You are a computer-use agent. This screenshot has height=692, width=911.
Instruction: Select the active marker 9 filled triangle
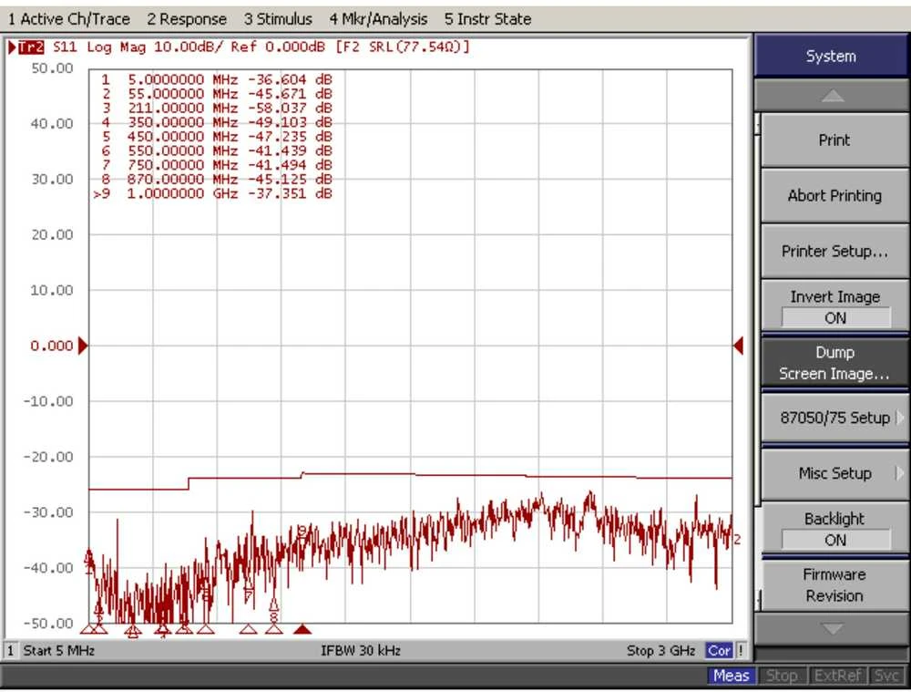coord(302,629)
